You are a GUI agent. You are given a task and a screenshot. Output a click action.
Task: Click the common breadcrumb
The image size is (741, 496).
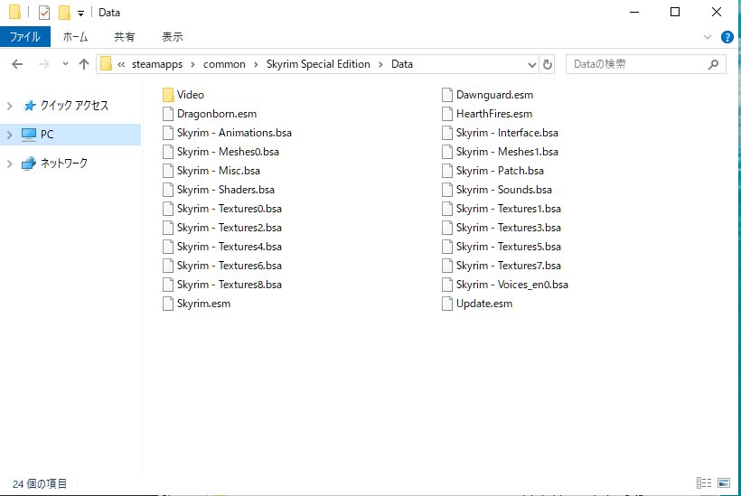(224, 64)
